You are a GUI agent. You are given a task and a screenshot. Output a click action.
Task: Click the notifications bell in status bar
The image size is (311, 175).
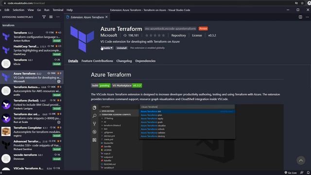308,173
